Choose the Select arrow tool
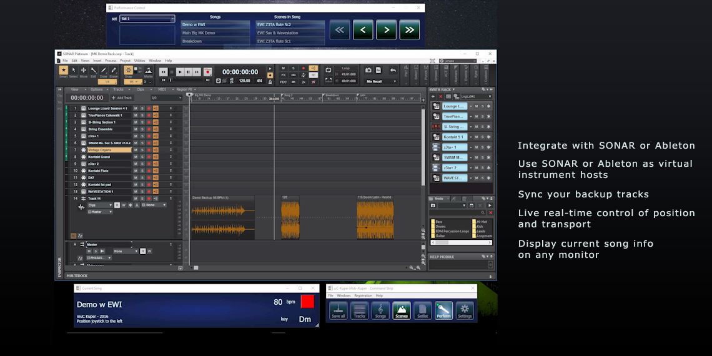 74,71
